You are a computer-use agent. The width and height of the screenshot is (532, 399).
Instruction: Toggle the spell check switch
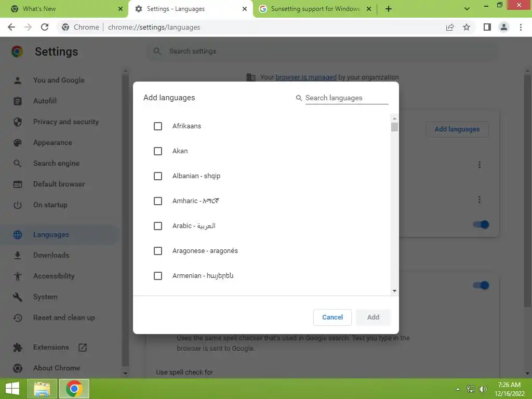[481, 285]
